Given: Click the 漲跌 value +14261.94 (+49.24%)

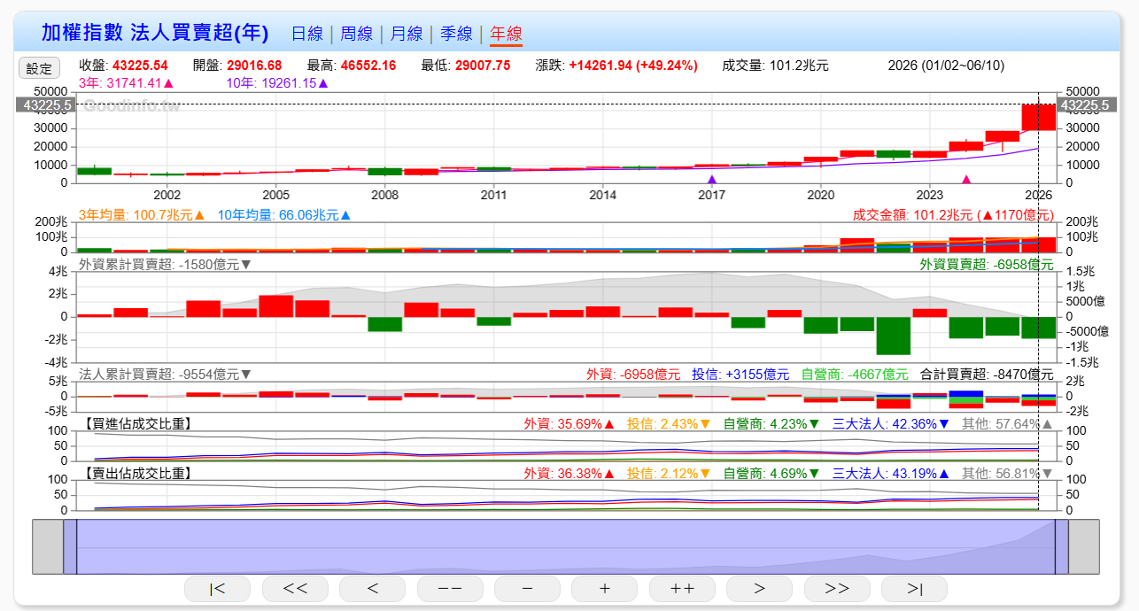Looking at the screenshot, I should coord(633,66).
